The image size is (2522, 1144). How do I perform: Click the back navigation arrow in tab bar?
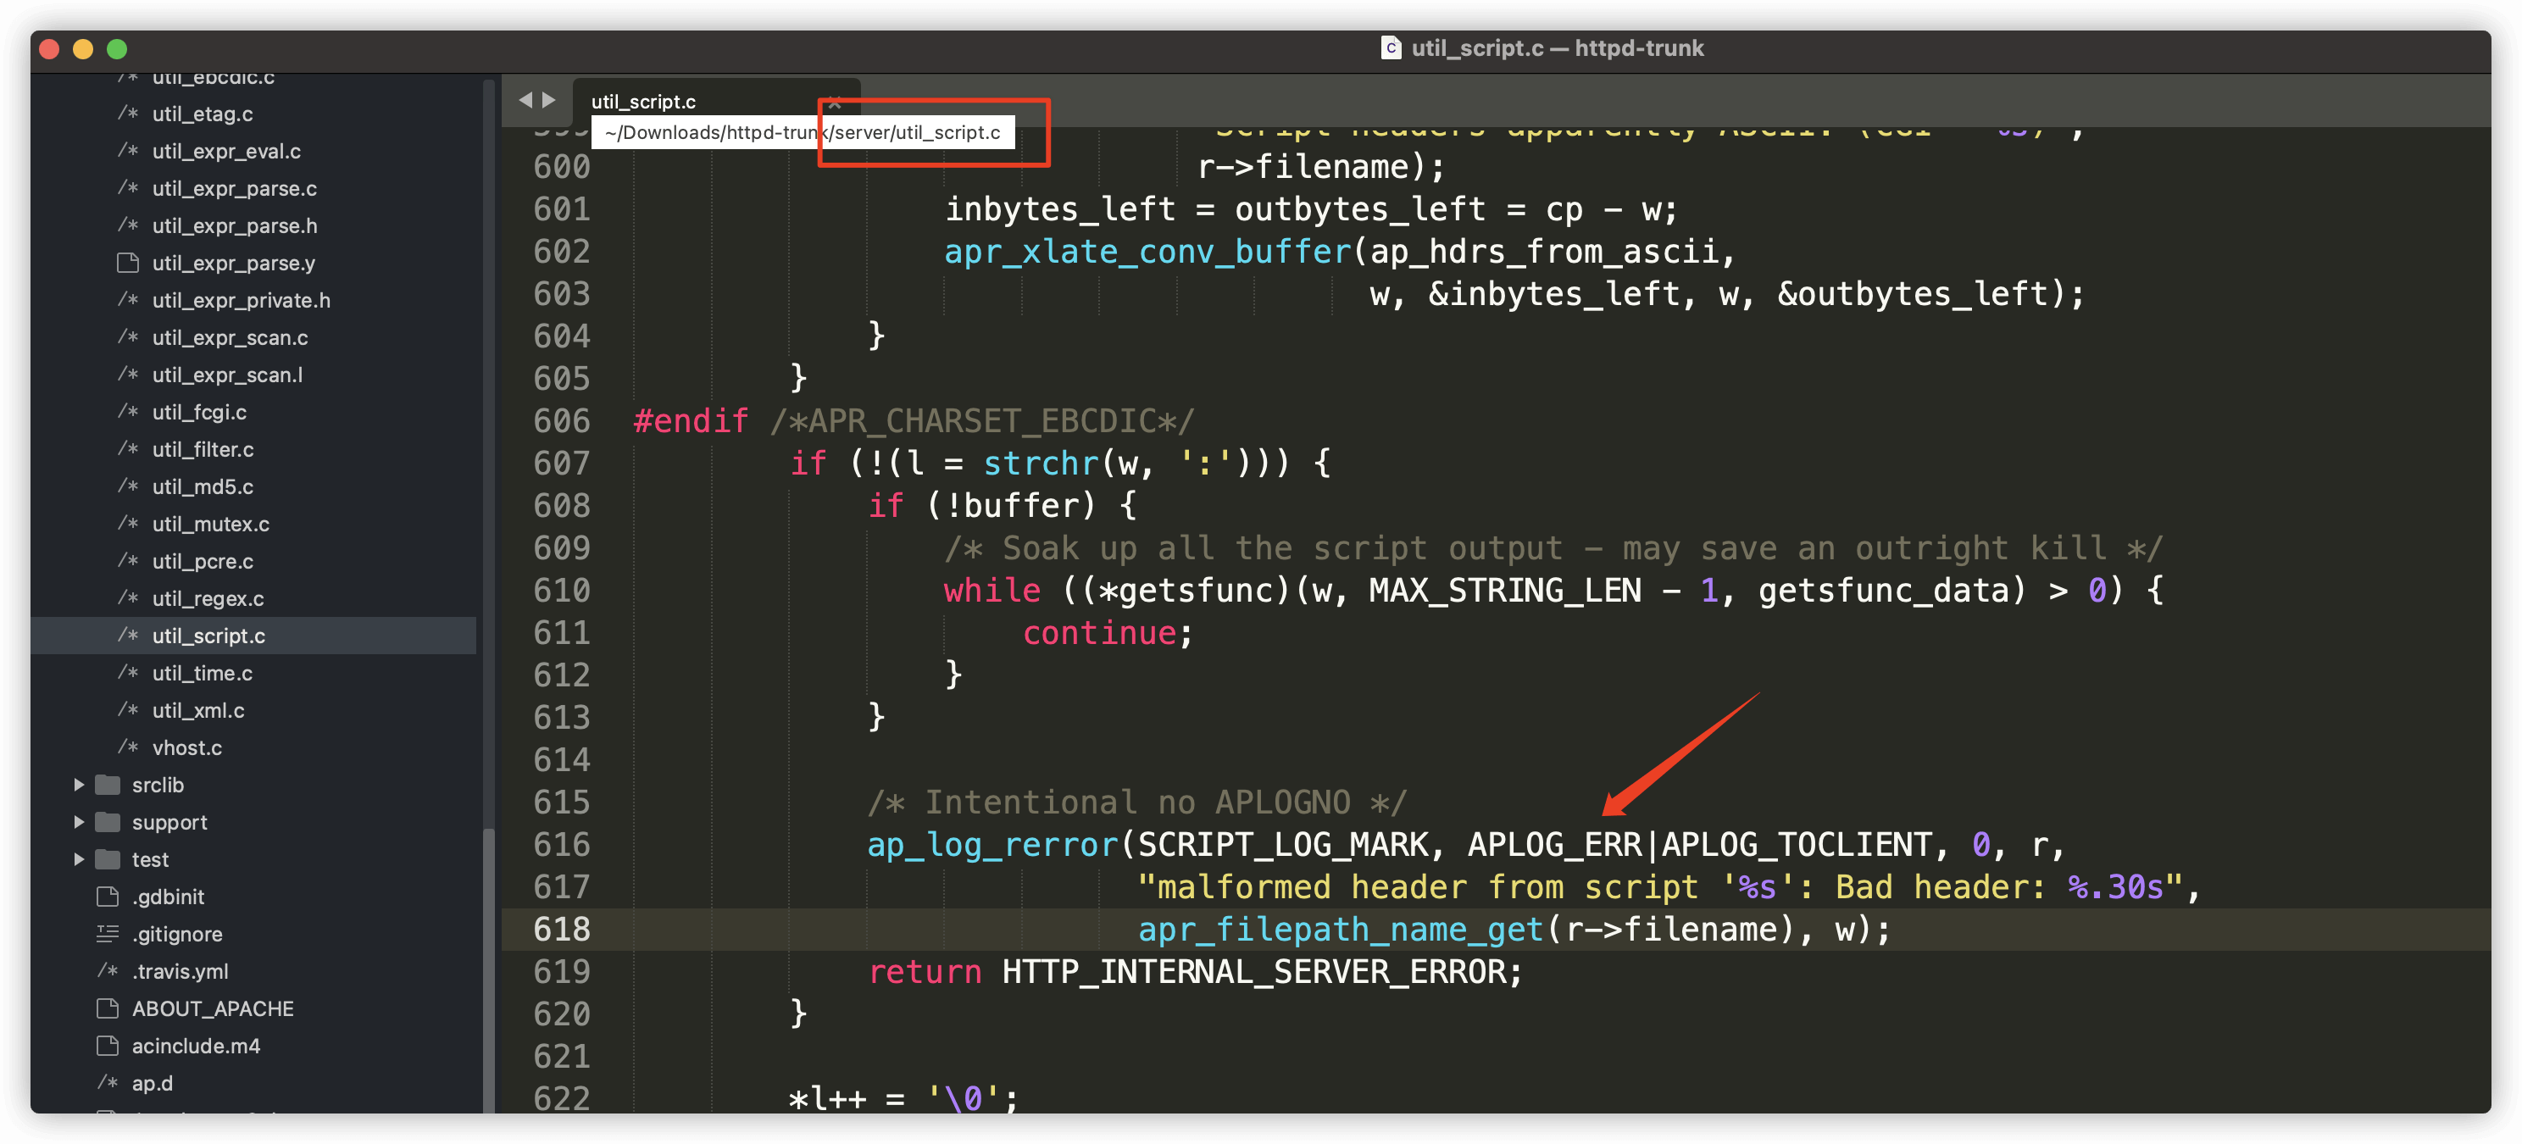coord(525,100)
